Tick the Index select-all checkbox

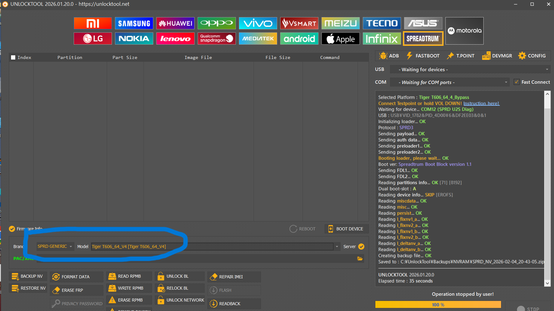(x=13, y=57)
